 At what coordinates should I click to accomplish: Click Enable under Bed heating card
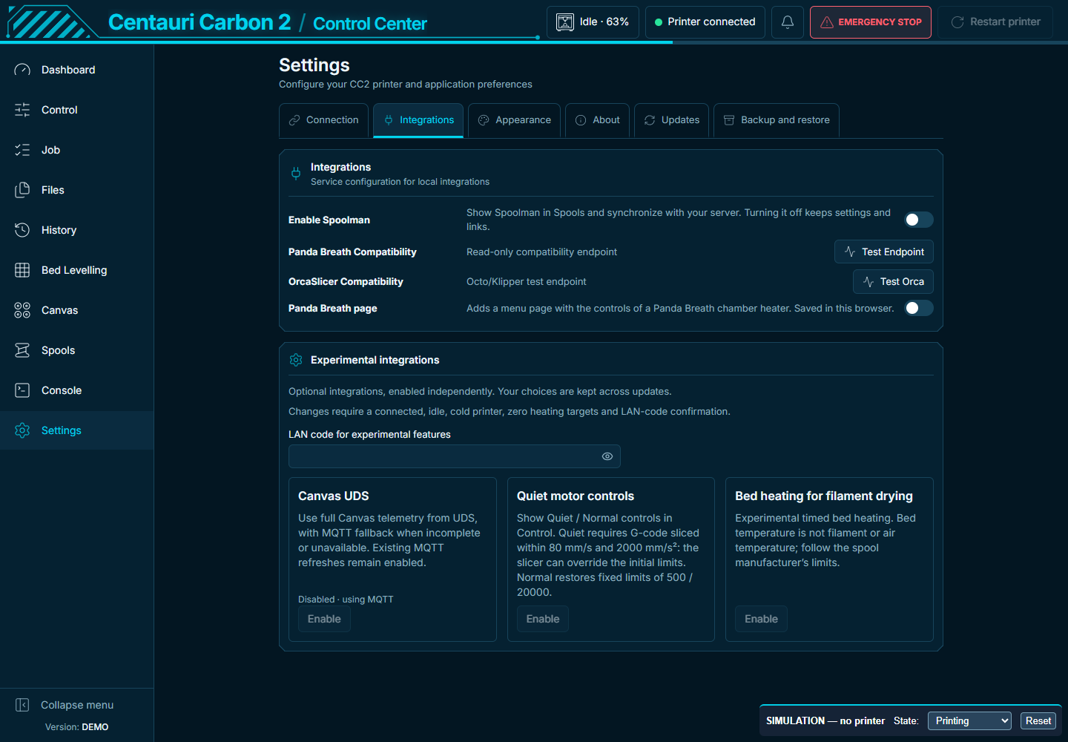(761, 619)
